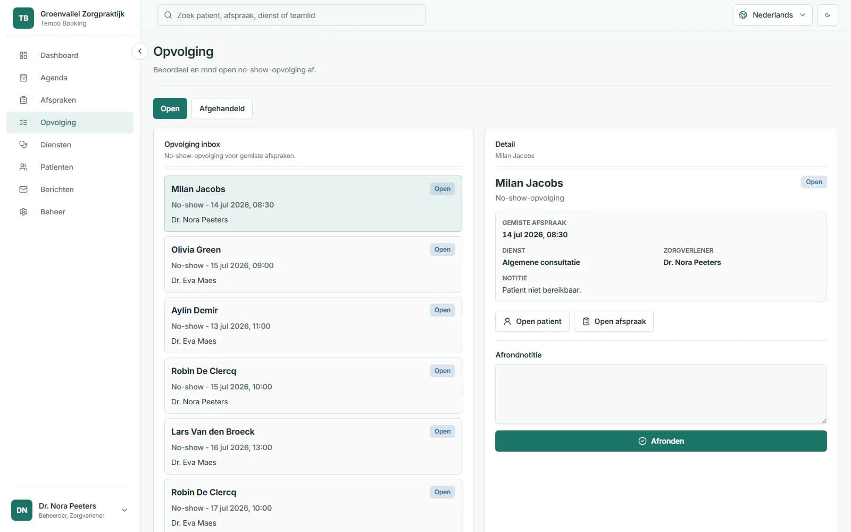Screen dimensions: 851x532
Task: Click the globe icon beside Nederlands
Action: coord(743,15)
